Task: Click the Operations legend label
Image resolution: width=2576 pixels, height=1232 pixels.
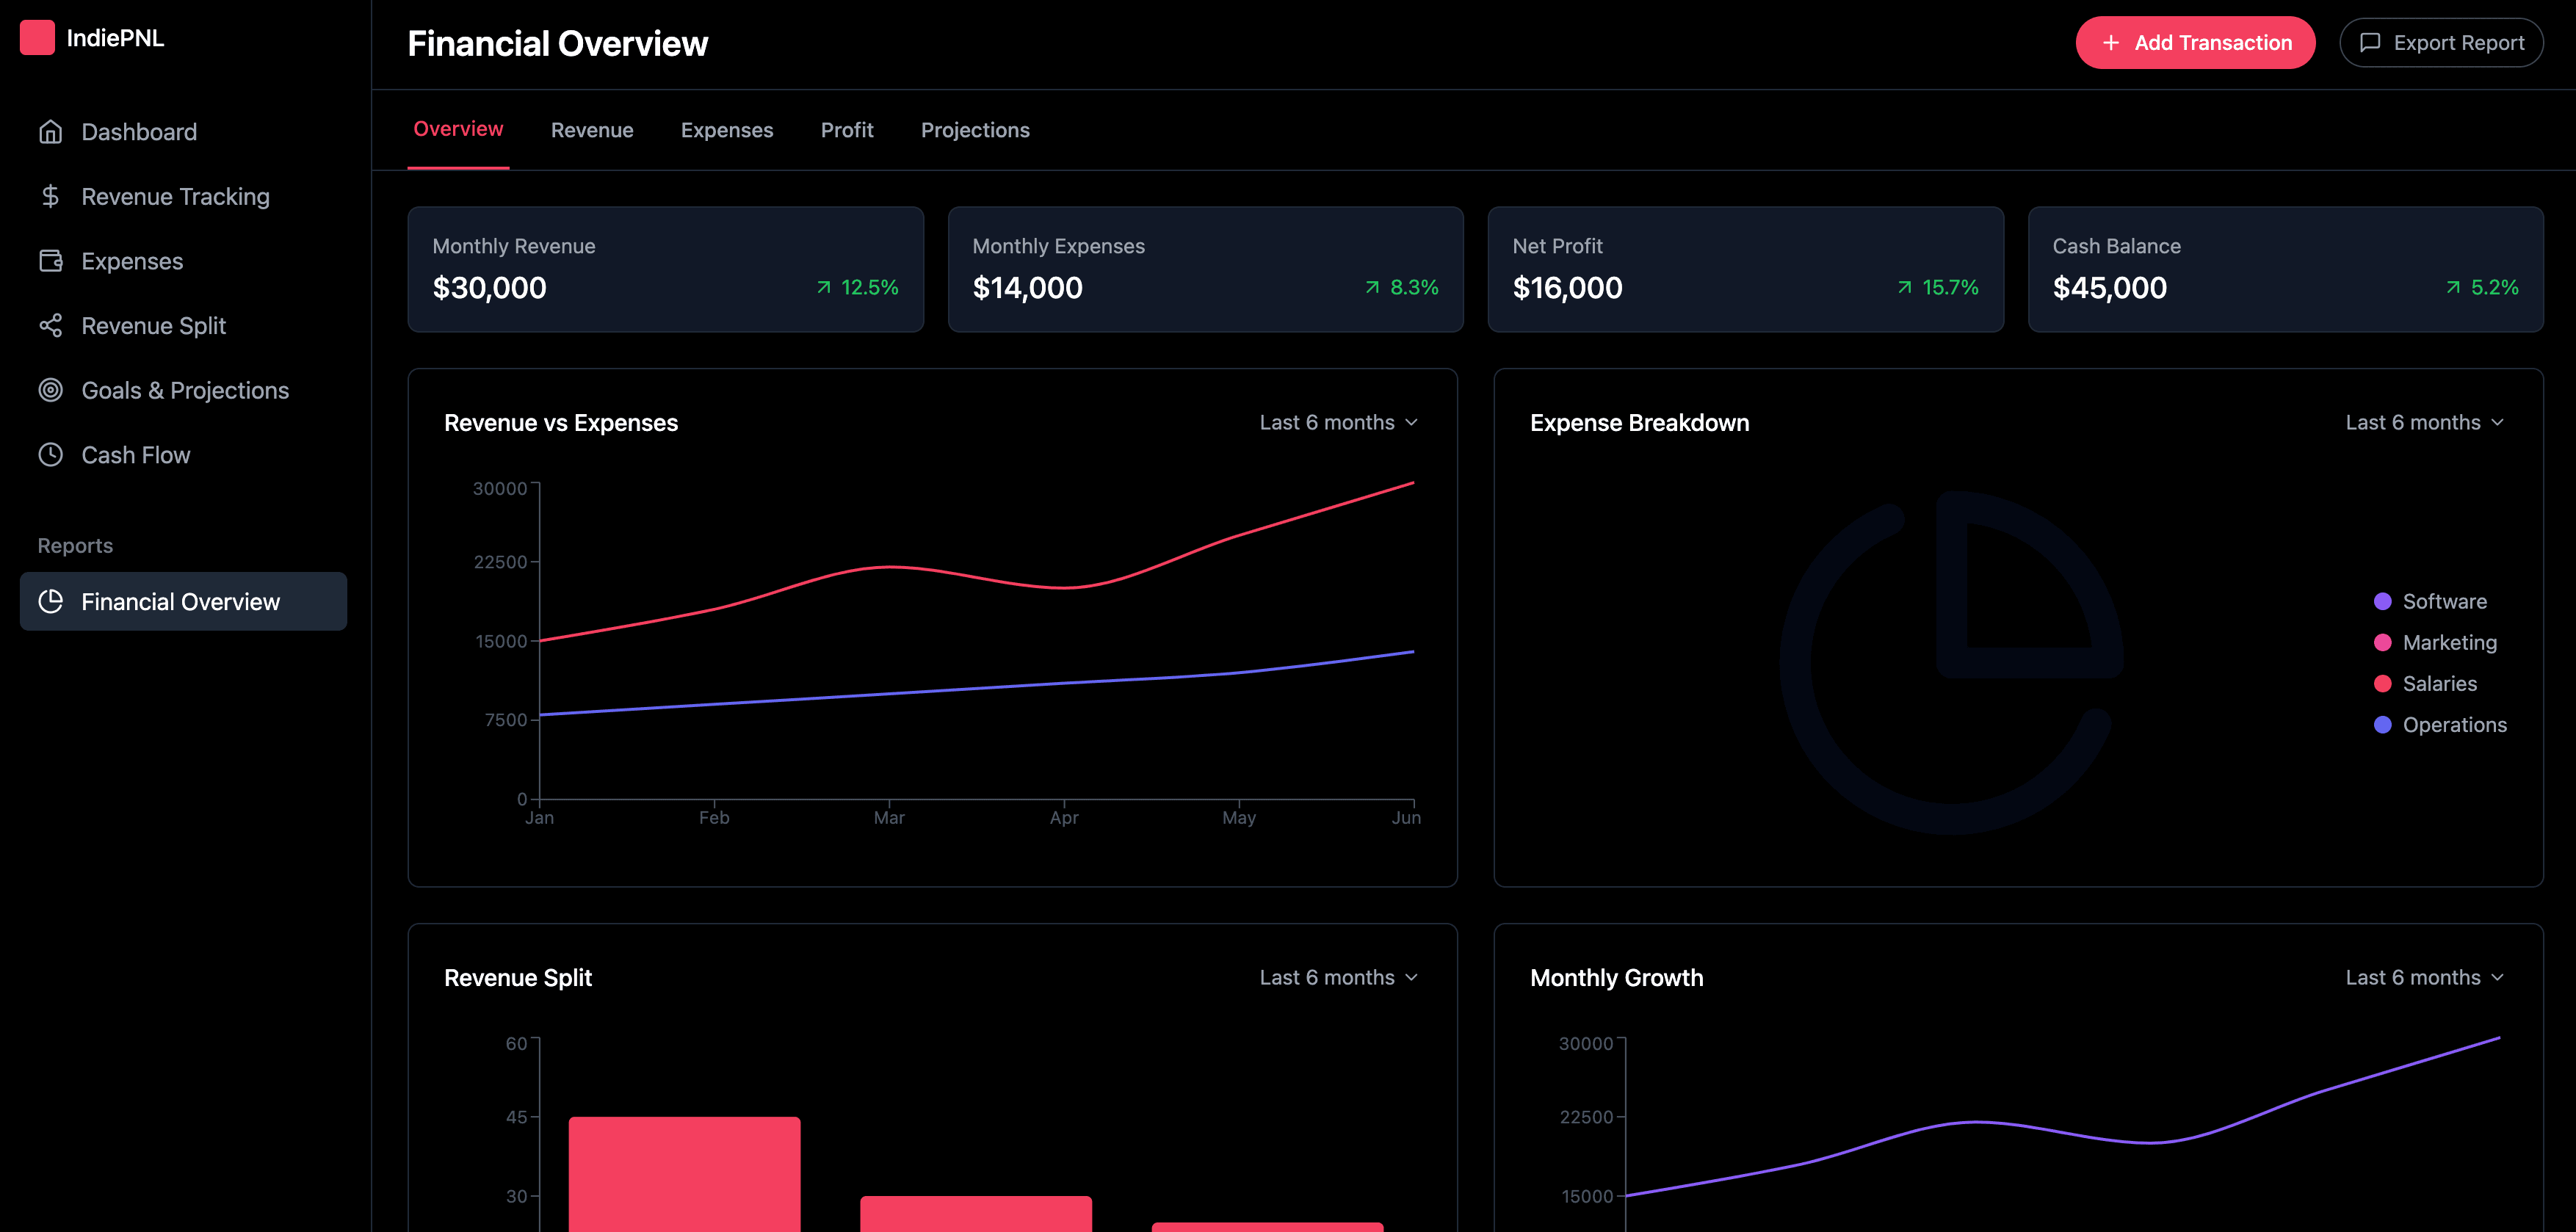Action: point(2454,724)
